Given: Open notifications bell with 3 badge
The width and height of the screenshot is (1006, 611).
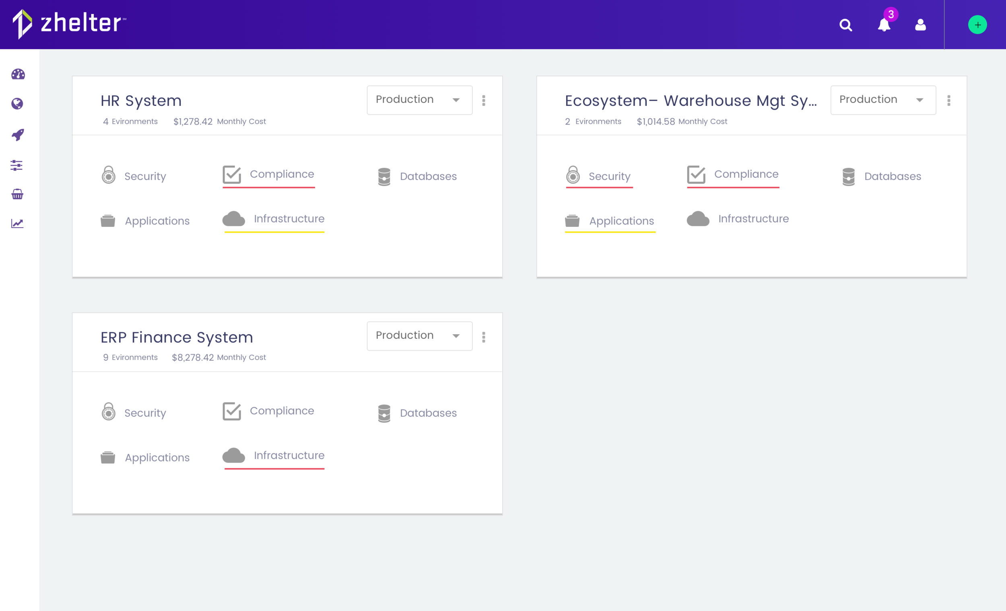Looking at the screenshot, I should 884,25.
